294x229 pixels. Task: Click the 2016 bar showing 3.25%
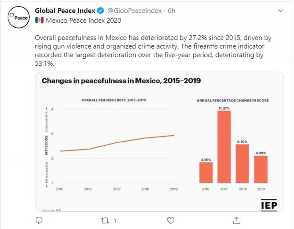tap(206, 172)
